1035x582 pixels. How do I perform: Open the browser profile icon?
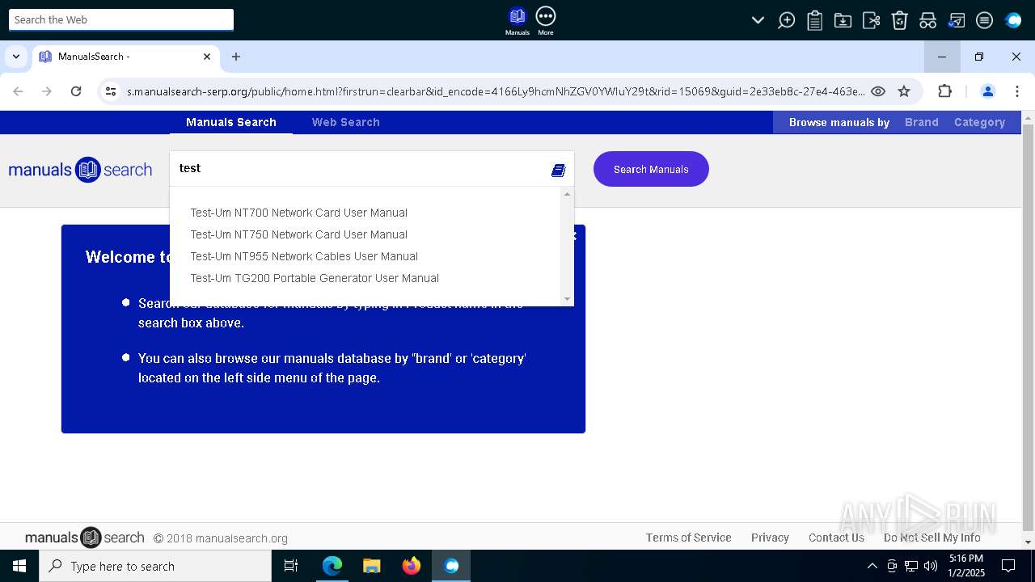click(x=987, y=91)
